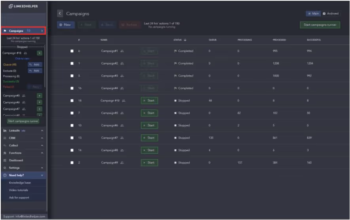Click the 'Click to view' link
The height and width of the screenshot is (220, 350).
click(22, 58)
